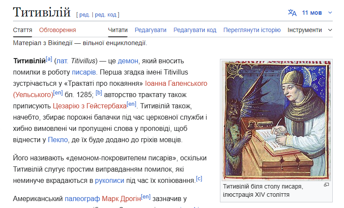Click the [en] link after Гейстербаха
This screenshot has height=208, width=344.
tap(131, 104)
